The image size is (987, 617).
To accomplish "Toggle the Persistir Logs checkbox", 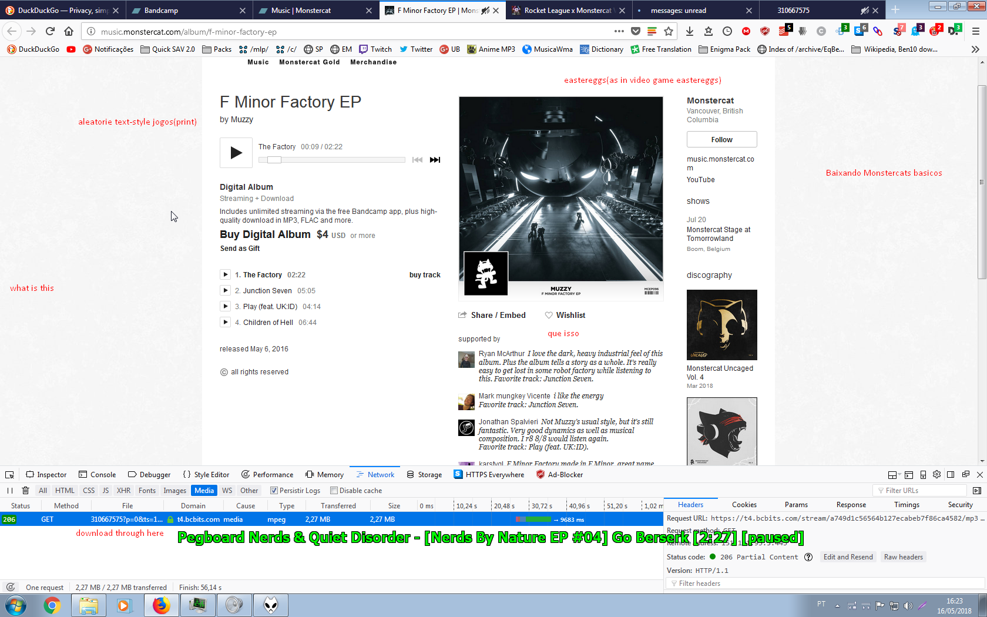I will (x=274, y=491).
